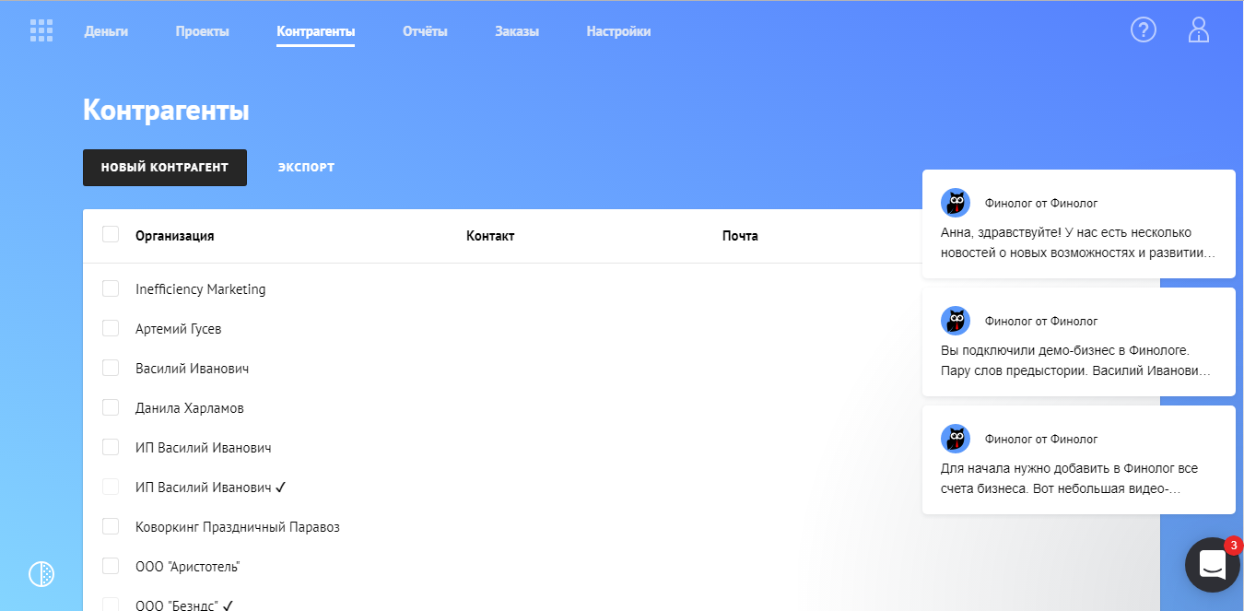This screenshot has width=1244, height=611.
Task: Check the Артемий Гусев checkbox
Action: [x=111, y=328]
